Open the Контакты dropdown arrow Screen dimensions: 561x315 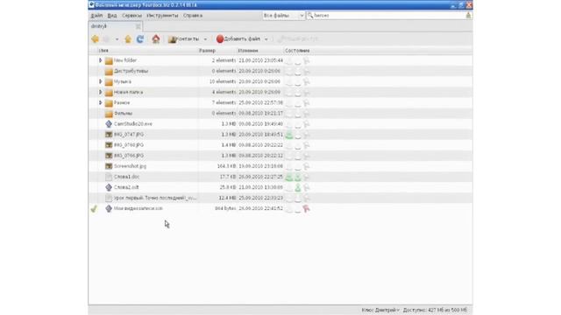[205, 39]
